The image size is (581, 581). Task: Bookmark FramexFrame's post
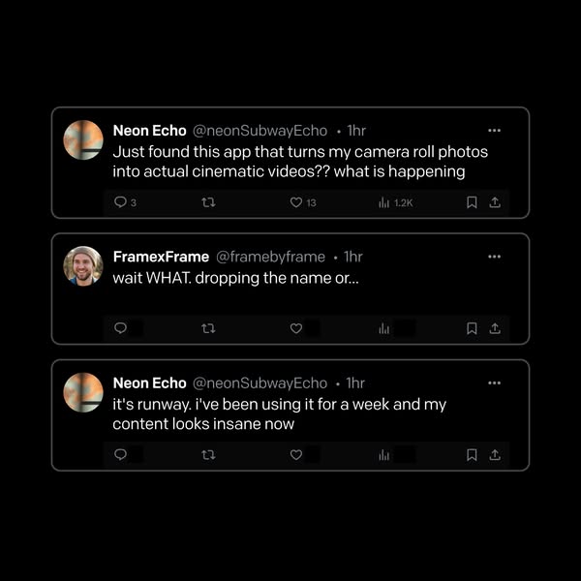[472, 328]
